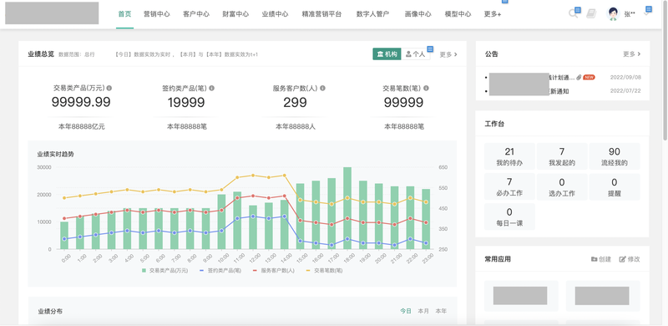
Task: Go to 首页 tab
Action: 124,14
